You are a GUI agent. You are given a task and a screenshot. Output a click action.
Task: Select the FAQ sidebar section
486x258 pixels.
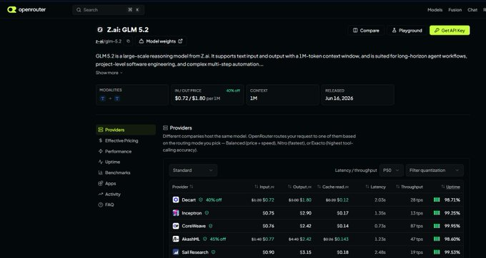click(x=126, y=205)
